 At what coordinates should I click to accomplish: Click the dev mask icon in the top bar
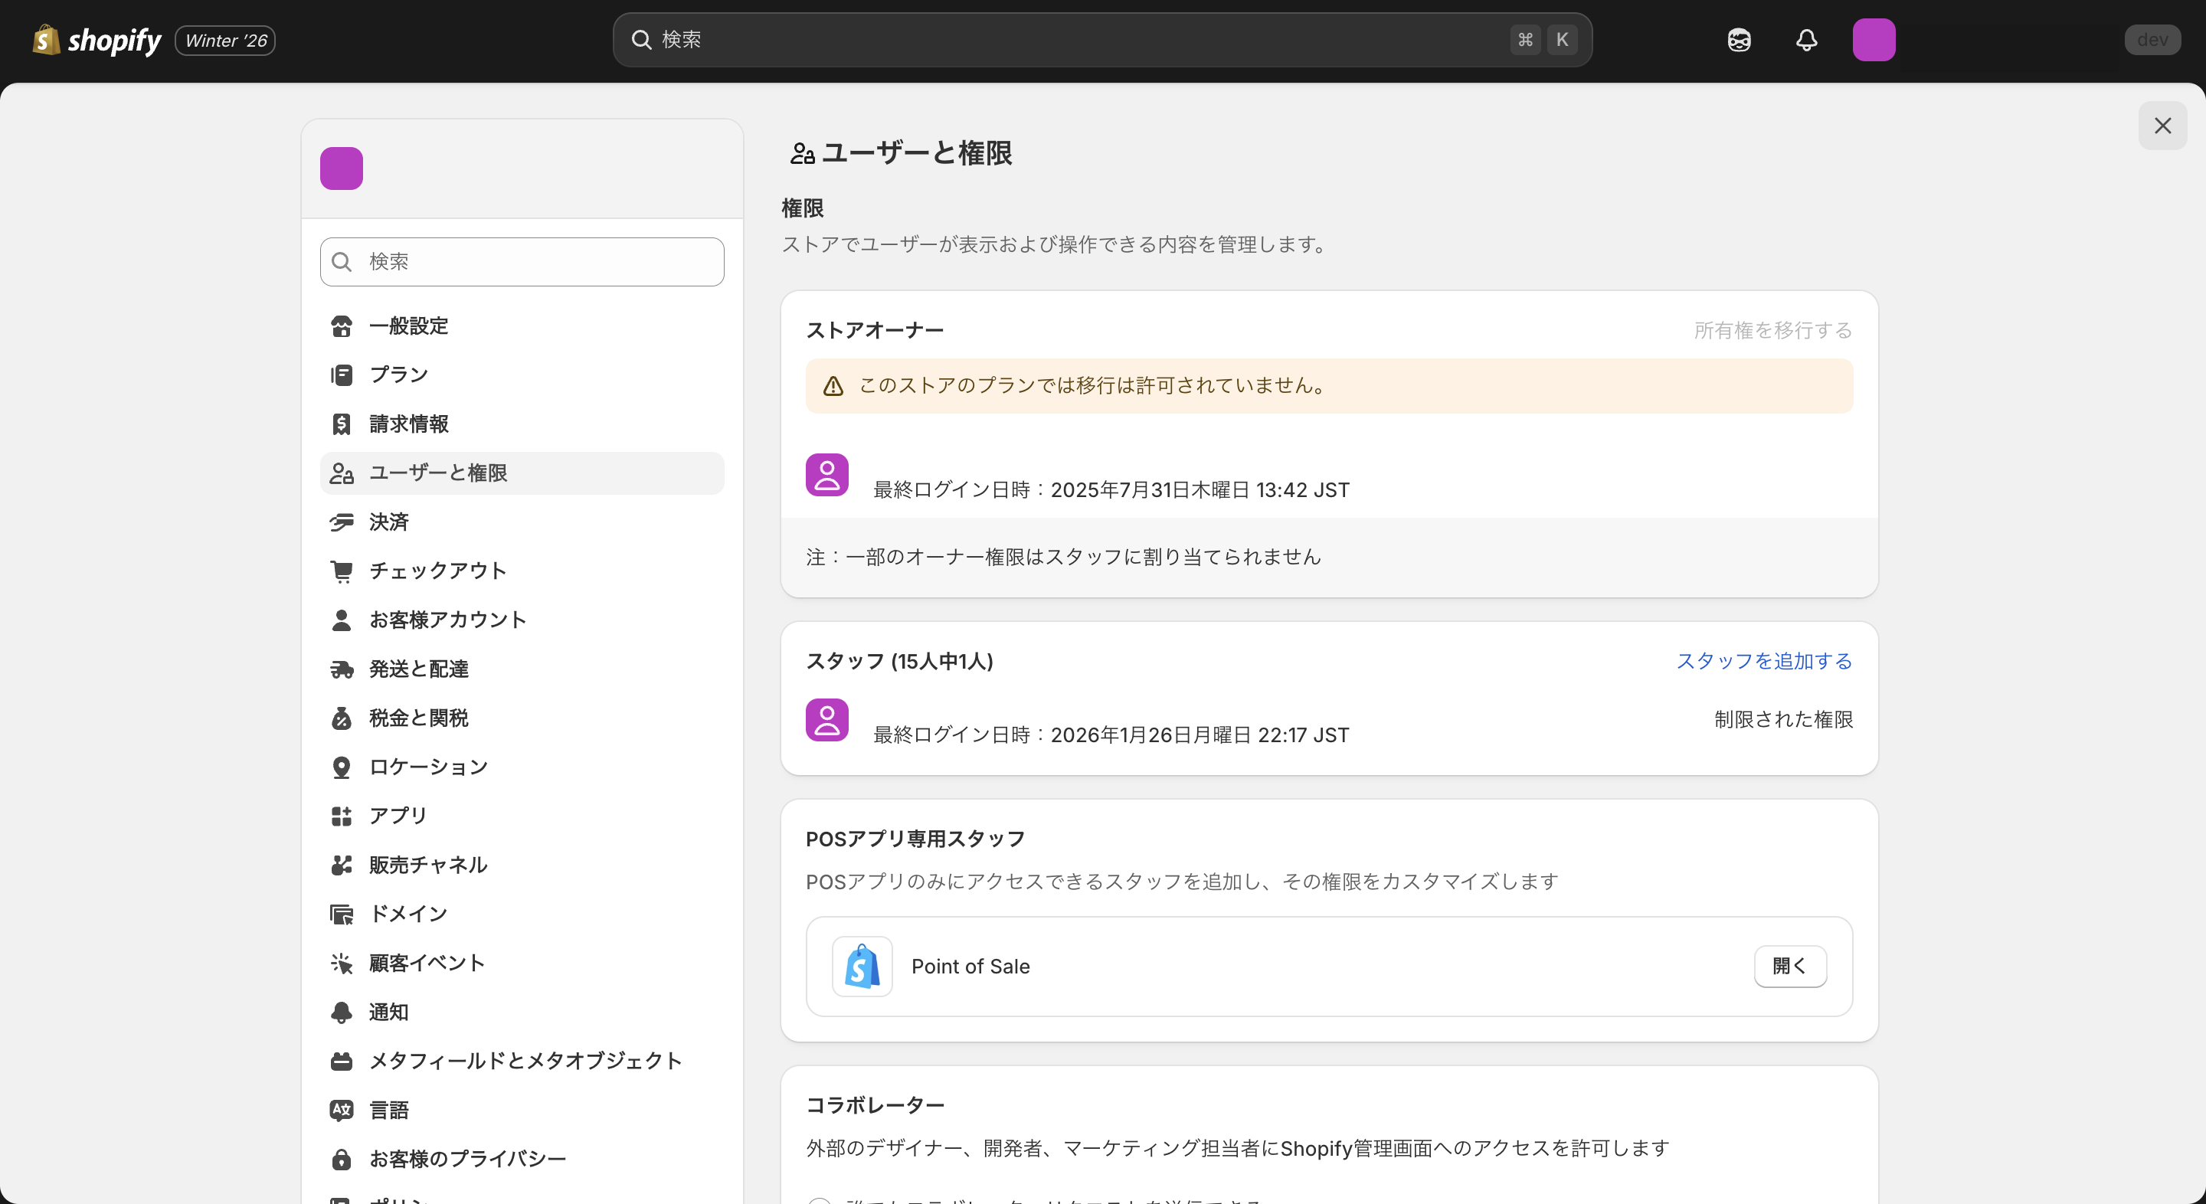[1740, 39]
